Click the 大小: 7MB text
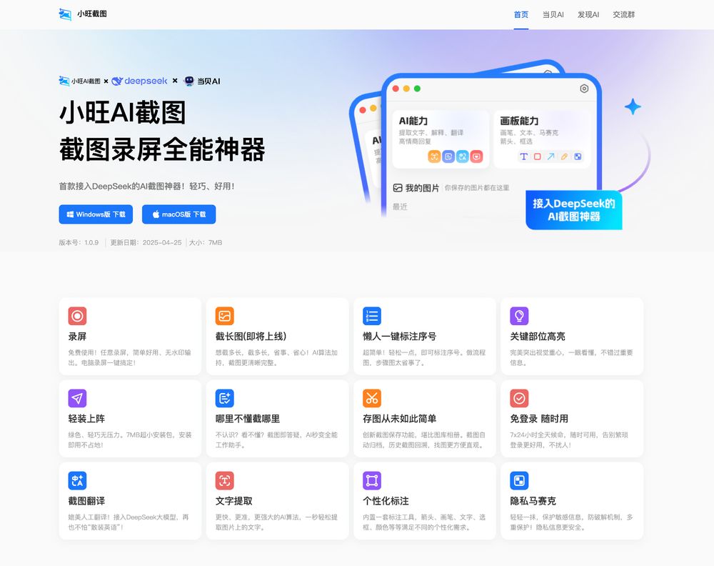Screen dimensions: 714x566 (206, 242)
